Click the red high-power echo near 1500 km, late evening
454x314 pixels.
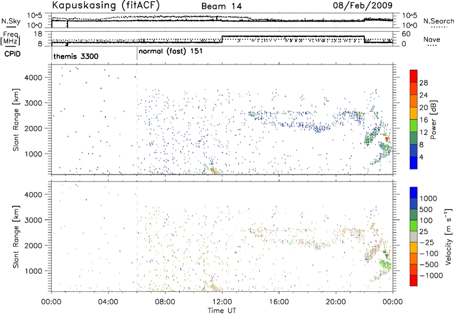click(387, 139)
